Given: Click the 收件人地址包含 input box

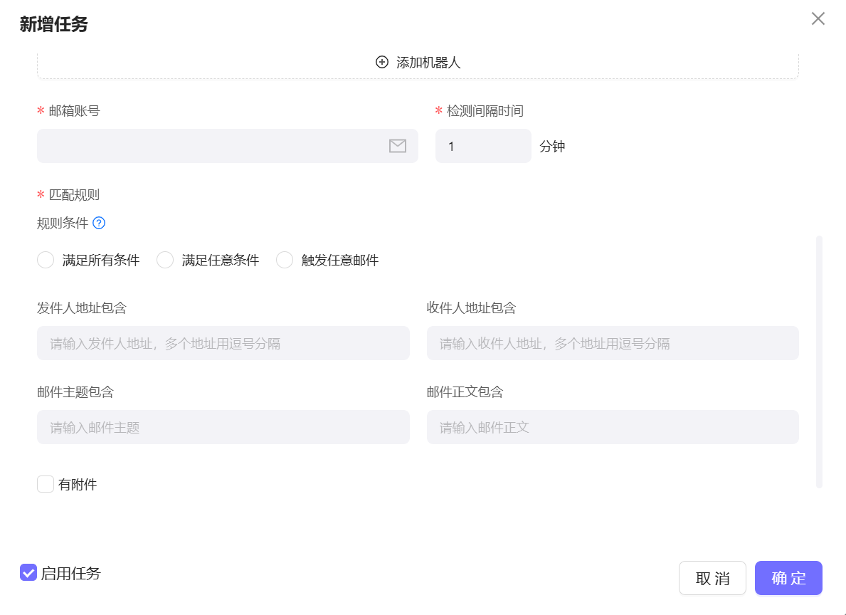Looking at the screenshot, I should click(x=612, y=342).
